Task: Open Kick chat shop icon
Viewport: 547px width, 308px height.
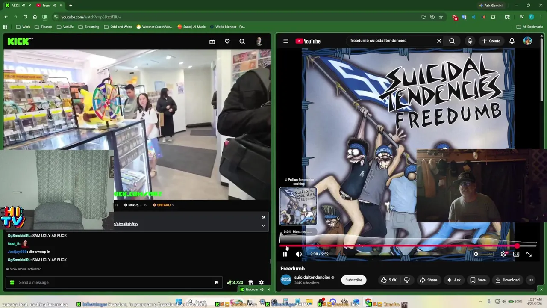Action: point(250,282)
